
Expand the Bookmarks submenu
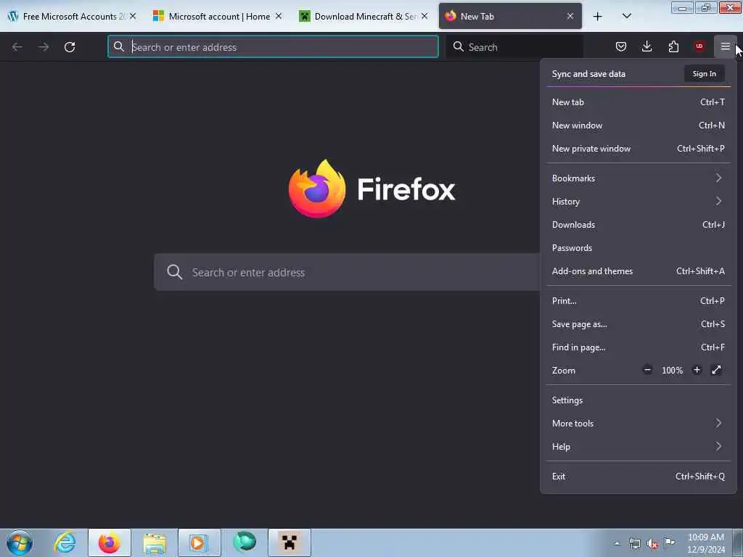pos(639,178)
